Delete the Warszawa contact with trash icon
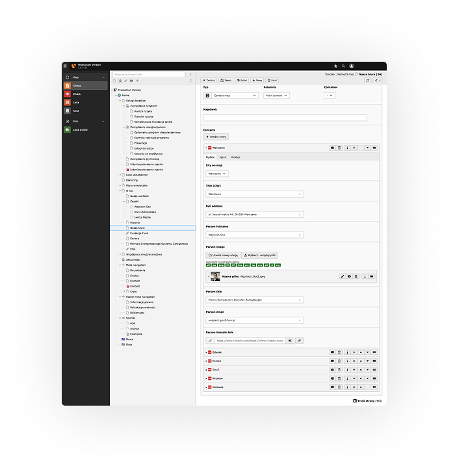455x474 pixels. click(x=339, y=148)
